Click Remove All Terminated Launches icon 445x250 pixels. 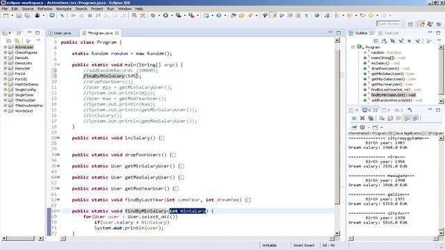pos(371,118)
